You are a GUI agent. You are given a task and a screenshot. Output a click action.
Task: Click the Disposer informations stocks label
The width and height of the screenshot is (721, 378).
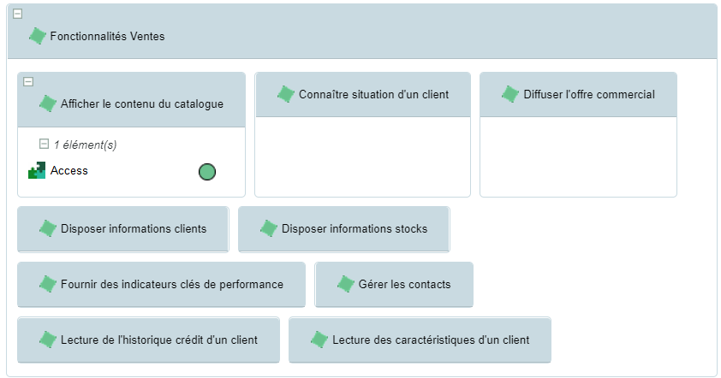[355, 228]
